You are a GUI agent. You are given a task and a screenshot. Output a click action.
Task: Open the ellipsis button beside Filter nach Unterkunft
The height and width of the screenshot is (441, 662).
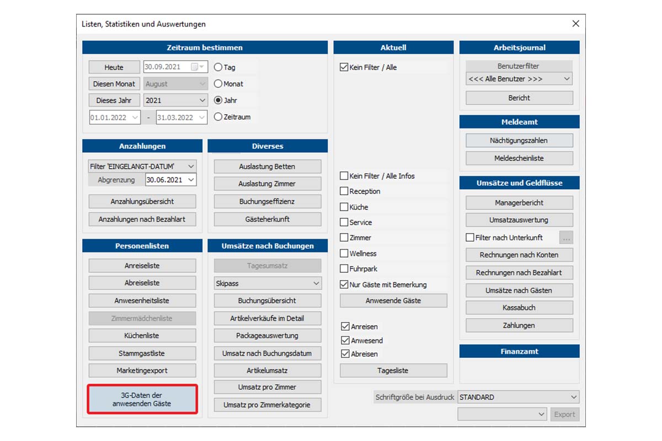566,238
